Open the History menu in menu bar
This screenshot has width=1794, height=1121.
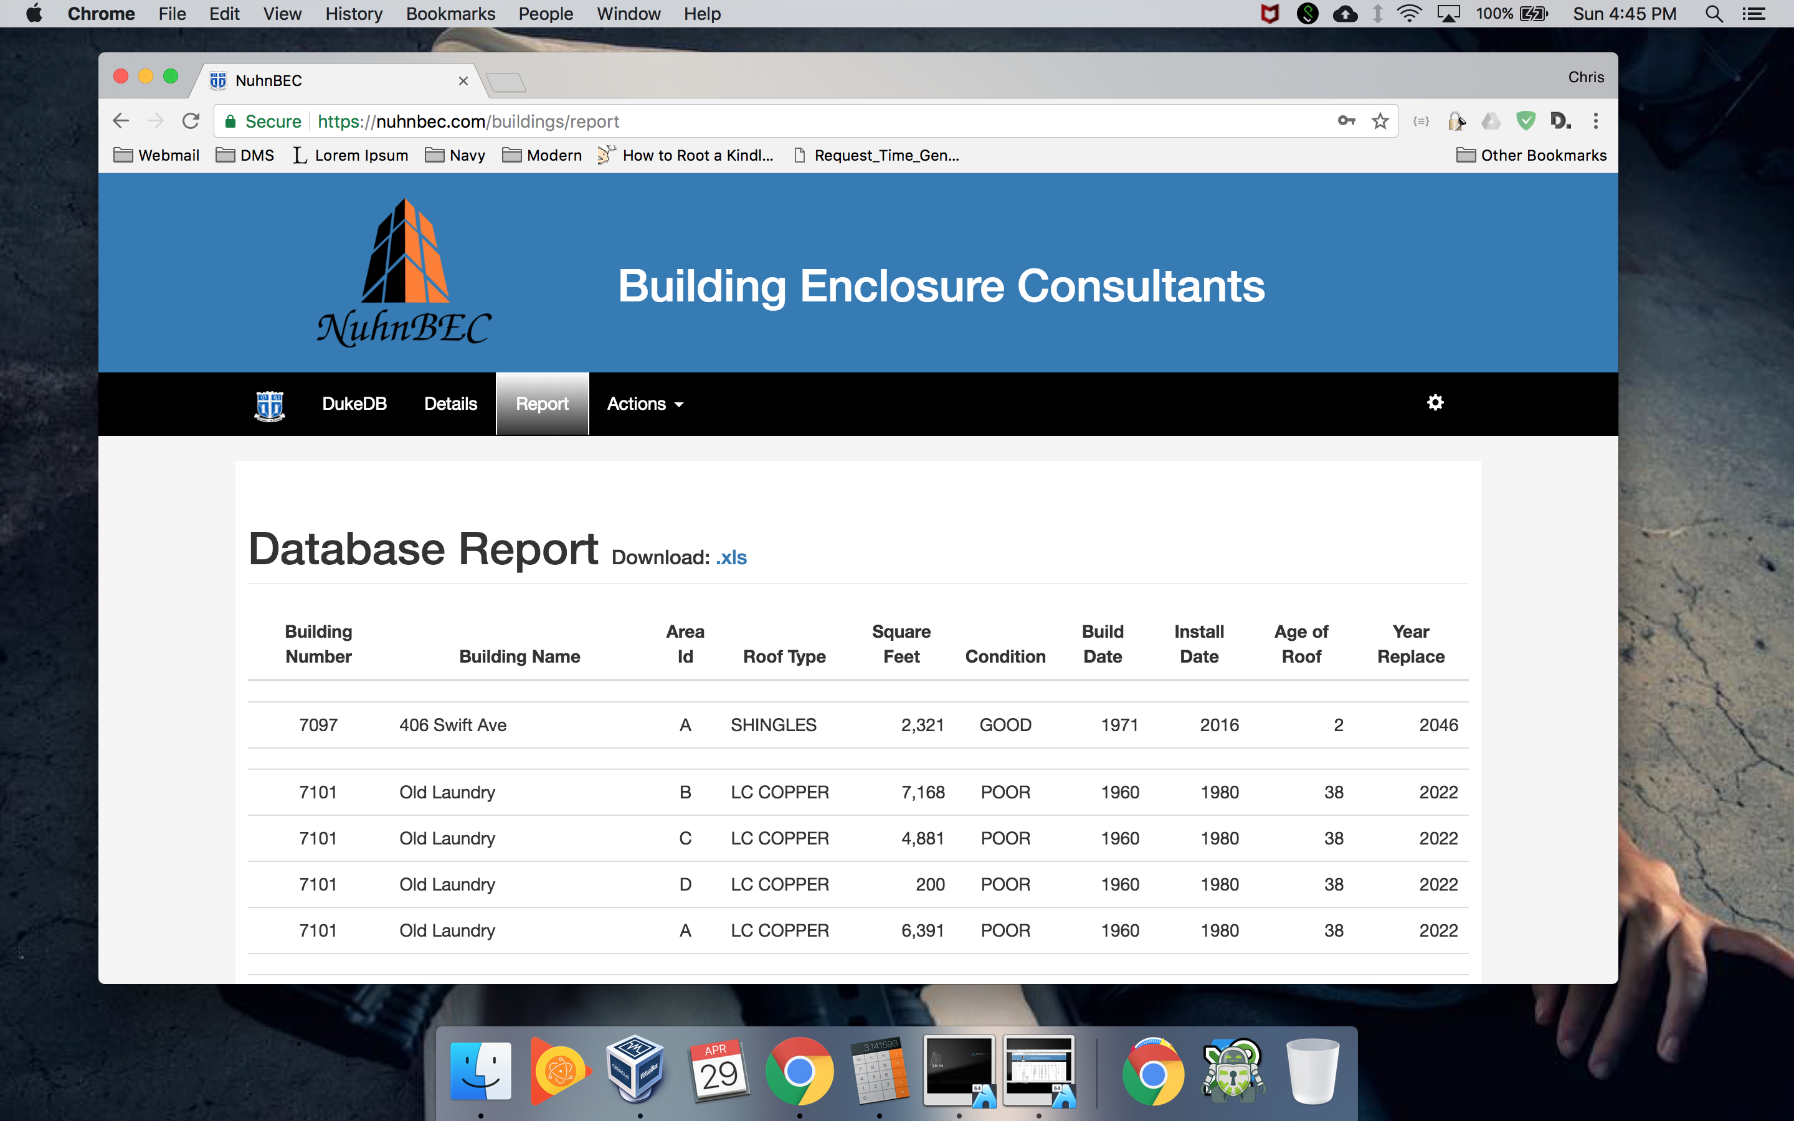(x=354, y=14)
